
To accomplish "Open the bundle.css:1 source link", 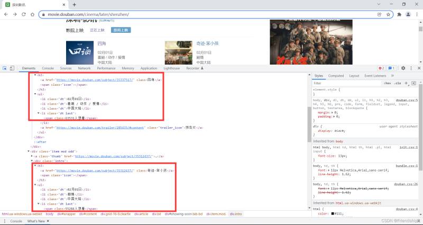I will click(x=407, y=166).
